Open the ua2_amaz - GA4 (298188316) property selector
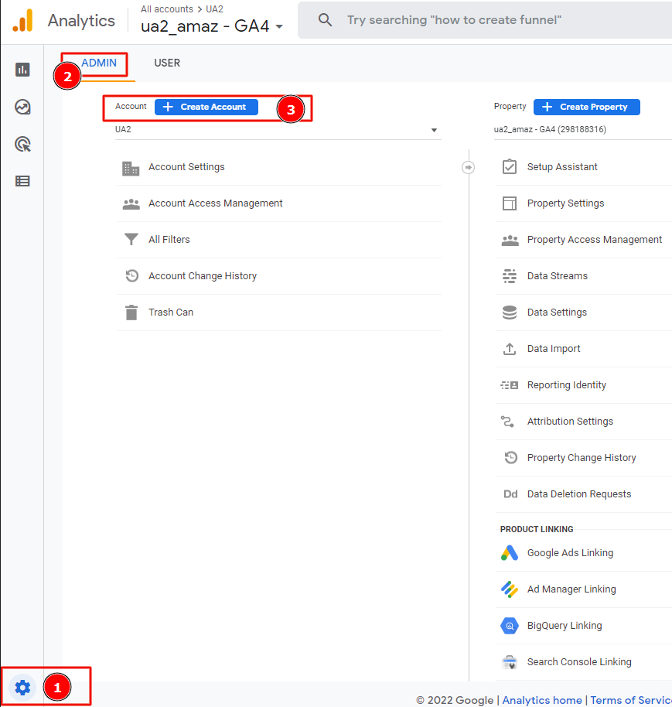The width and height of the screenshot is (672, 707). coord(582,130)
